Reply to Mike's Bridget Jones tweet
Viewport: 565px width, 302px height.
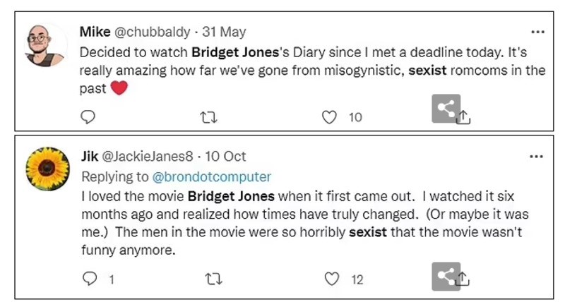[x=88, y=117]
